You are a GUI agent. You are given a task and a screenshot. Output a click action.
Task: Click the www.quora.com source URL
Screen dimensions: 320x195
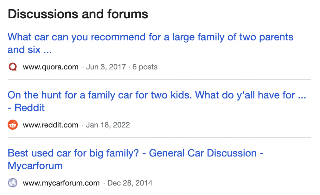51,67
